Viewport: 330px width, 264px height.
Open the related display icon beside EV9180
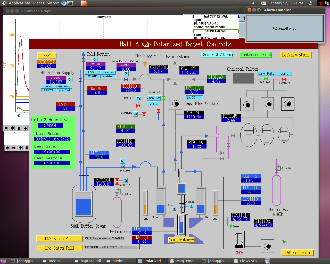click(x=70, y=80)
